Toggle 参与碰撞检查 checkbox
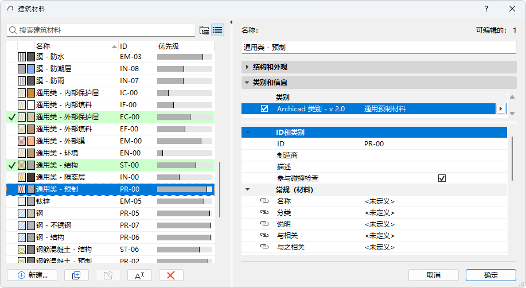The width and height of the screenshot is (526, 288). pos(442,178)
